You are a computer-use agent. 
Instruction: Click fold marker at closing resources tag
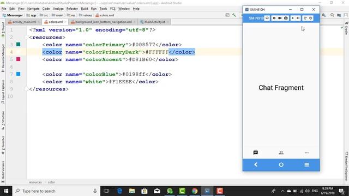[27, 89]
